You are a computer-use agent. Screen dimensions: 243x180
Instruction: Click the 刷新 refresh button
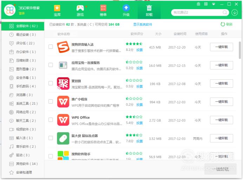pos(226,24)
